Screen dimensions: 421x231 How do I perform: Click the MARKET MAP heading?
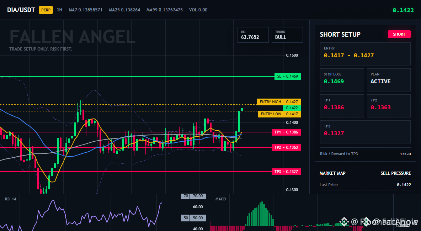pos(332,173)
